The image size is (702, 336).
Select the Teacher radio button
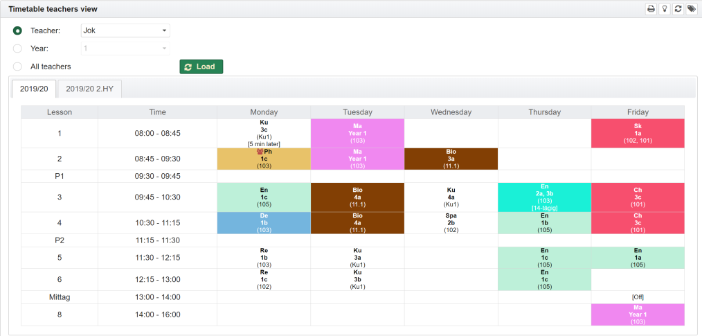pyautogui.click(x=18, y=31)
